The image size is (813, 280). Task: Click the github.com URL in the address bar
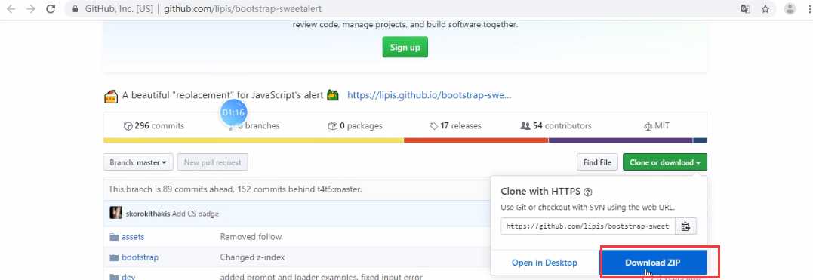click(242, 9)
